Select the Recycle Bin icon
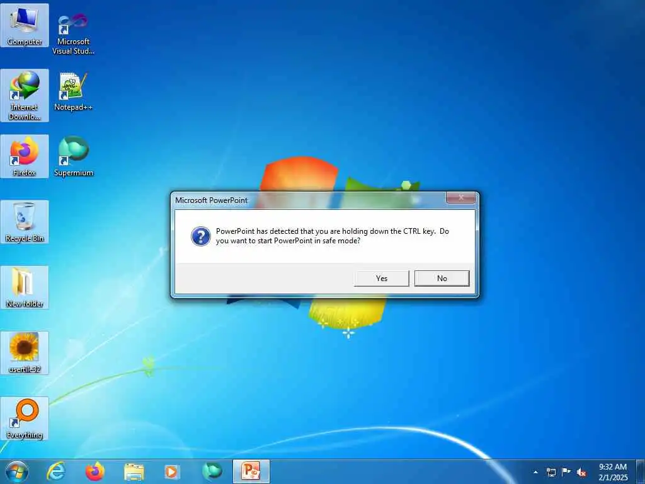This screenshot has height=484, width=645. [25, 222]
